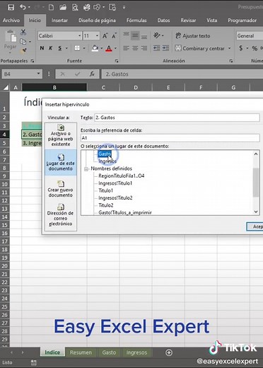Toggle middle vertical alignment
The image size is (263, 368).
(x=135, y=35)
